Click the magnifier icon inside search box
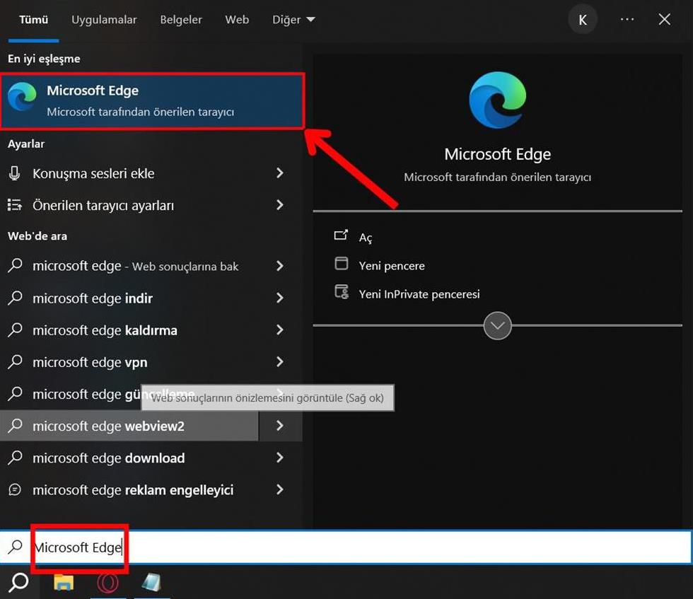 [x=15, y=547]
